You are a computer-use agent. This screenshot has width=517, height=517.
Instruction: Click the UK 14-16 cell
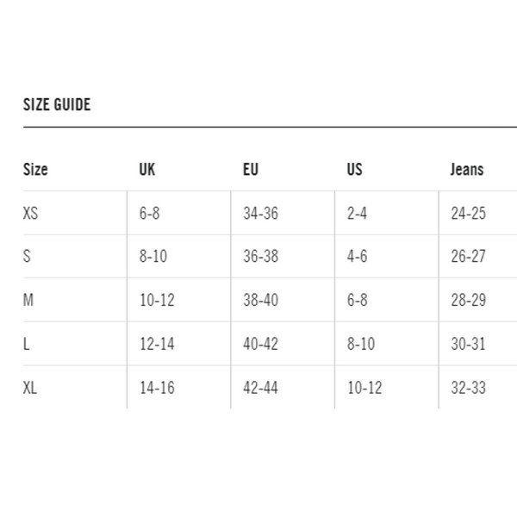(x=157, y=388)
